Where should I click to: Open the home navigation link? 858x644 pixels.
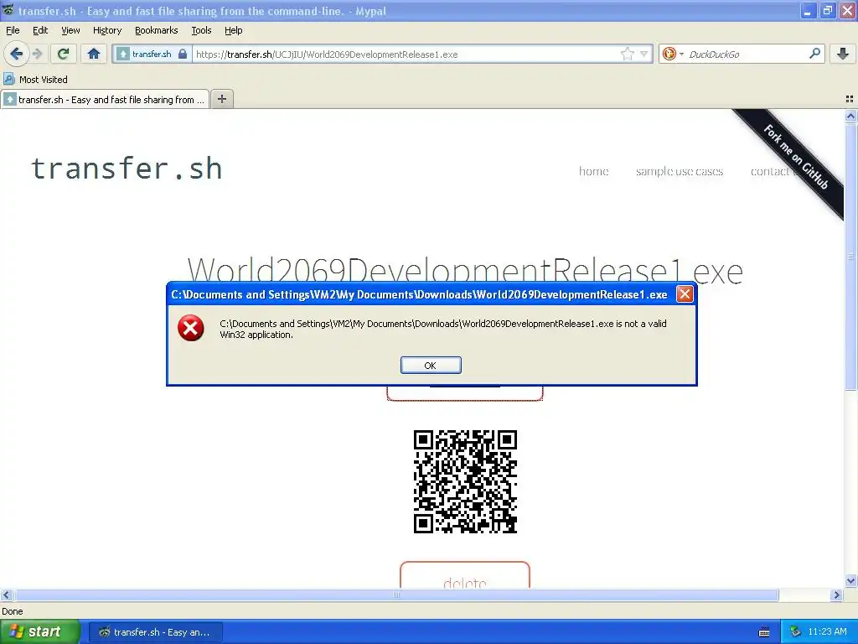click(x=594, y=171)
